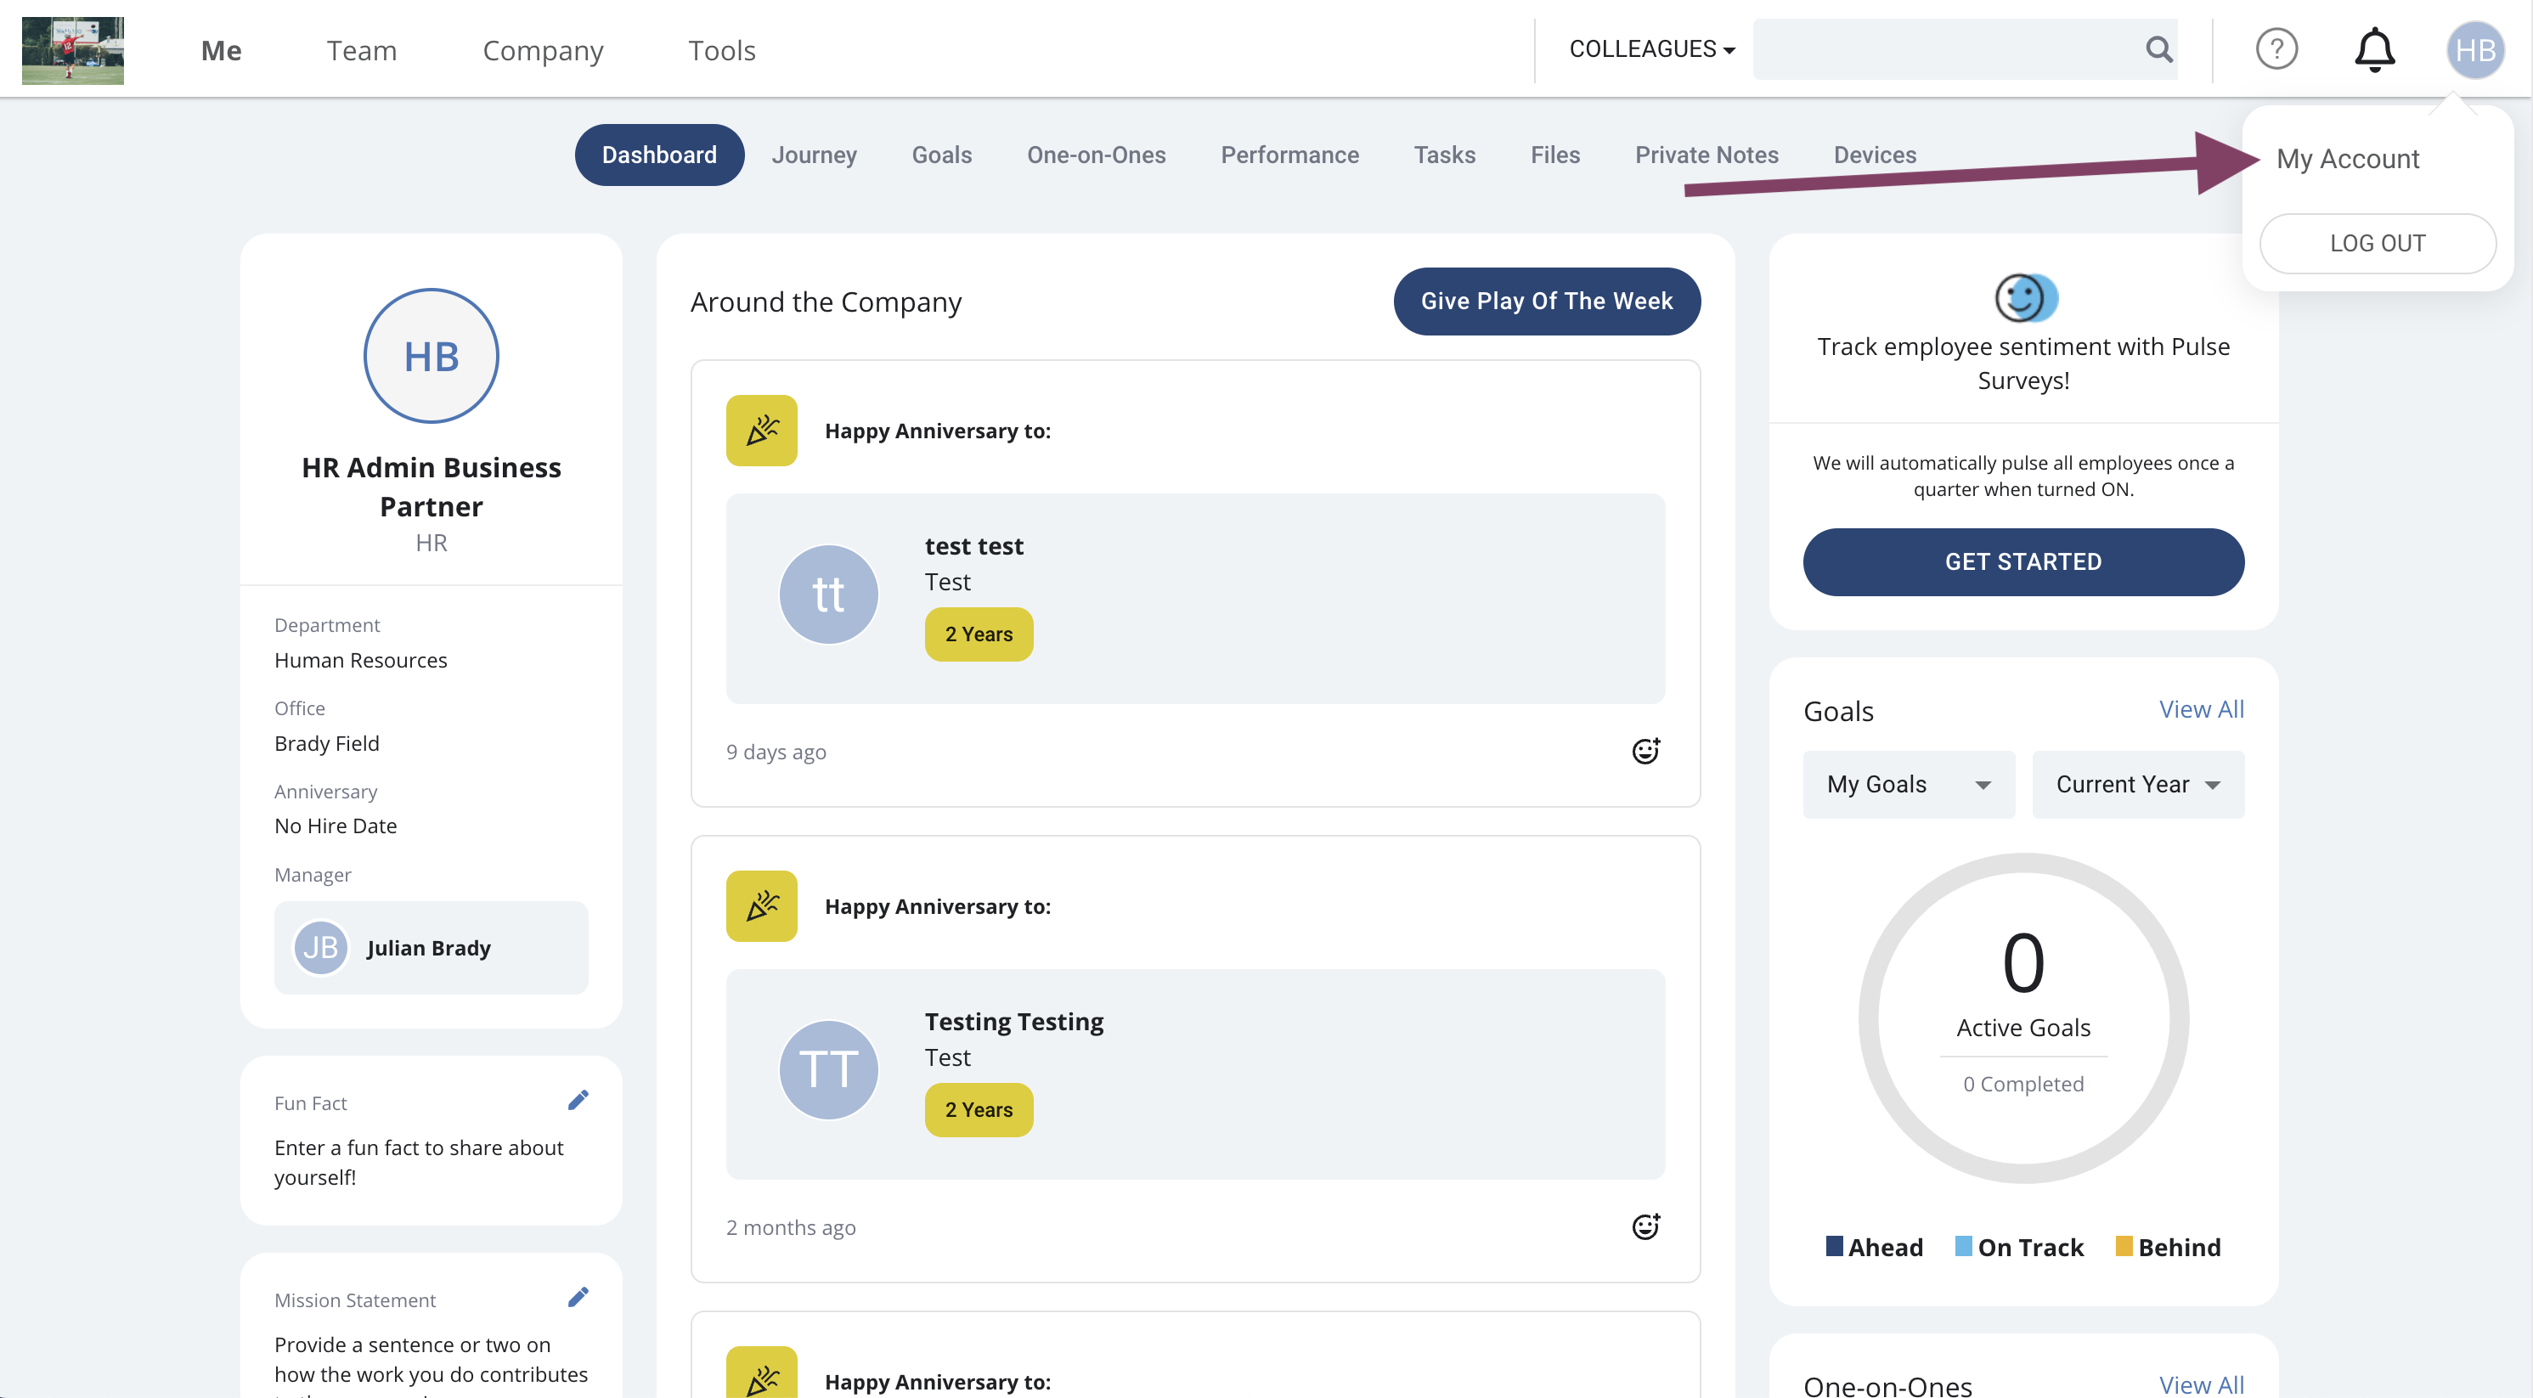Screen dimensions: 2533x1398
Task: Click the tt avatar for test test
Action: pyautogui.click(x=828, y=595)
